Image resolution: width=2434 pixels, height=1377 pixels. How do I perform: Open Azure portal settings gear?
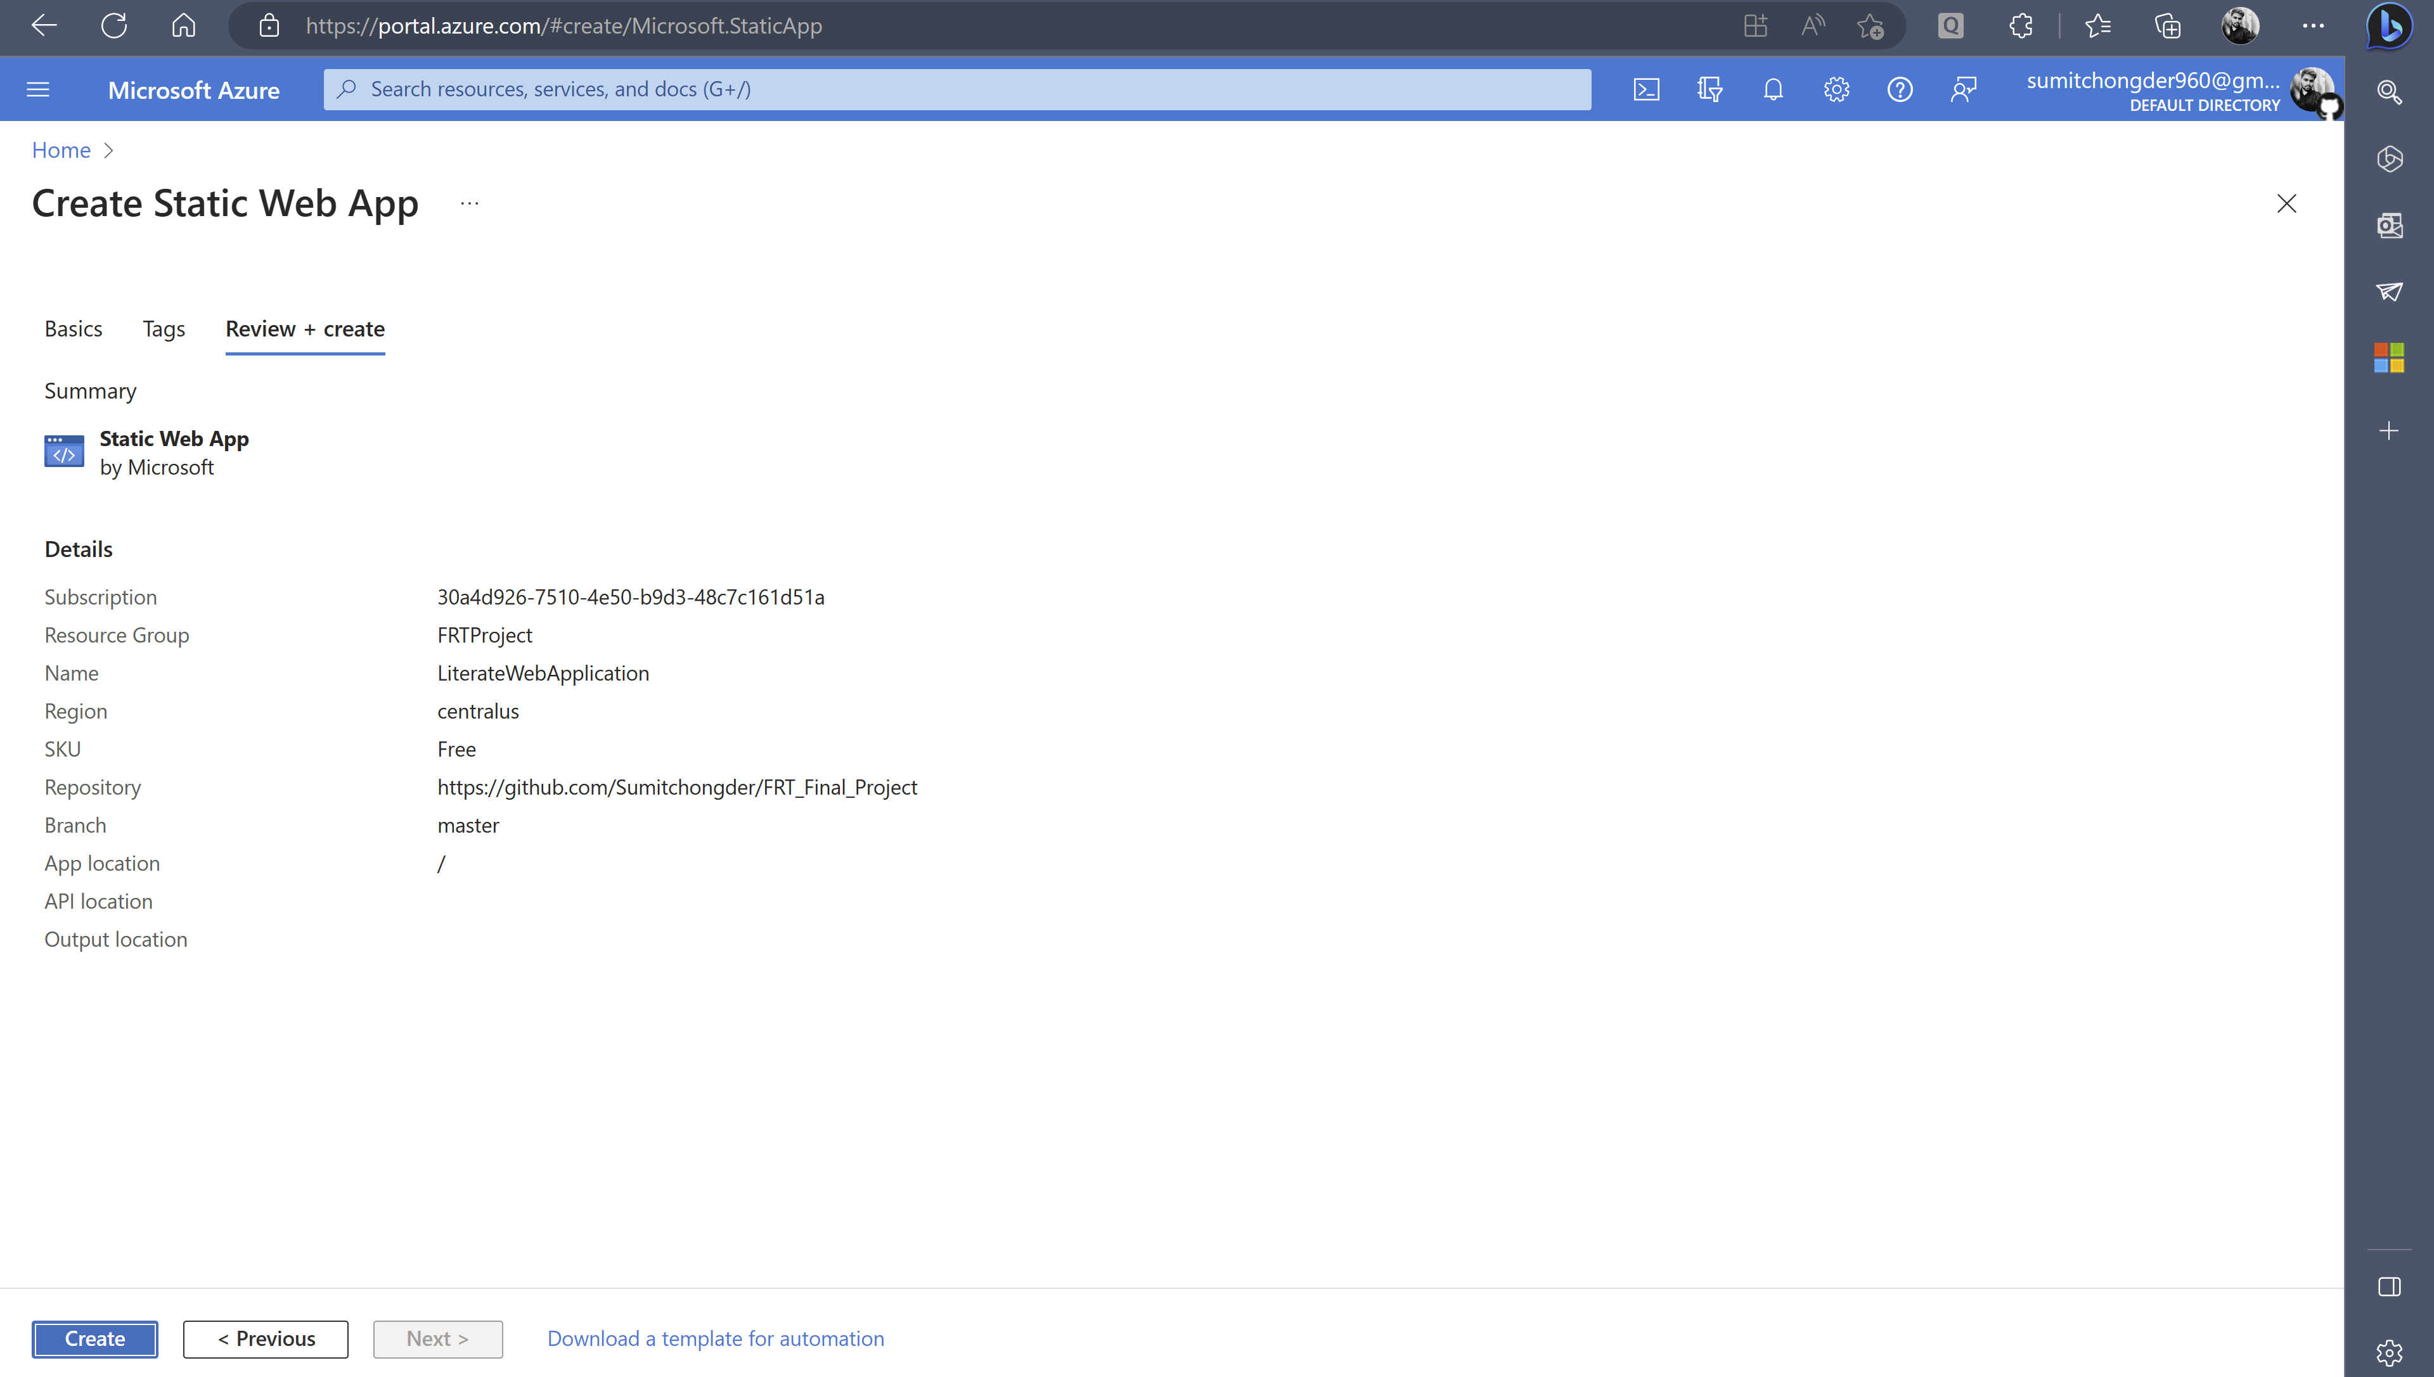(1836, 89)
